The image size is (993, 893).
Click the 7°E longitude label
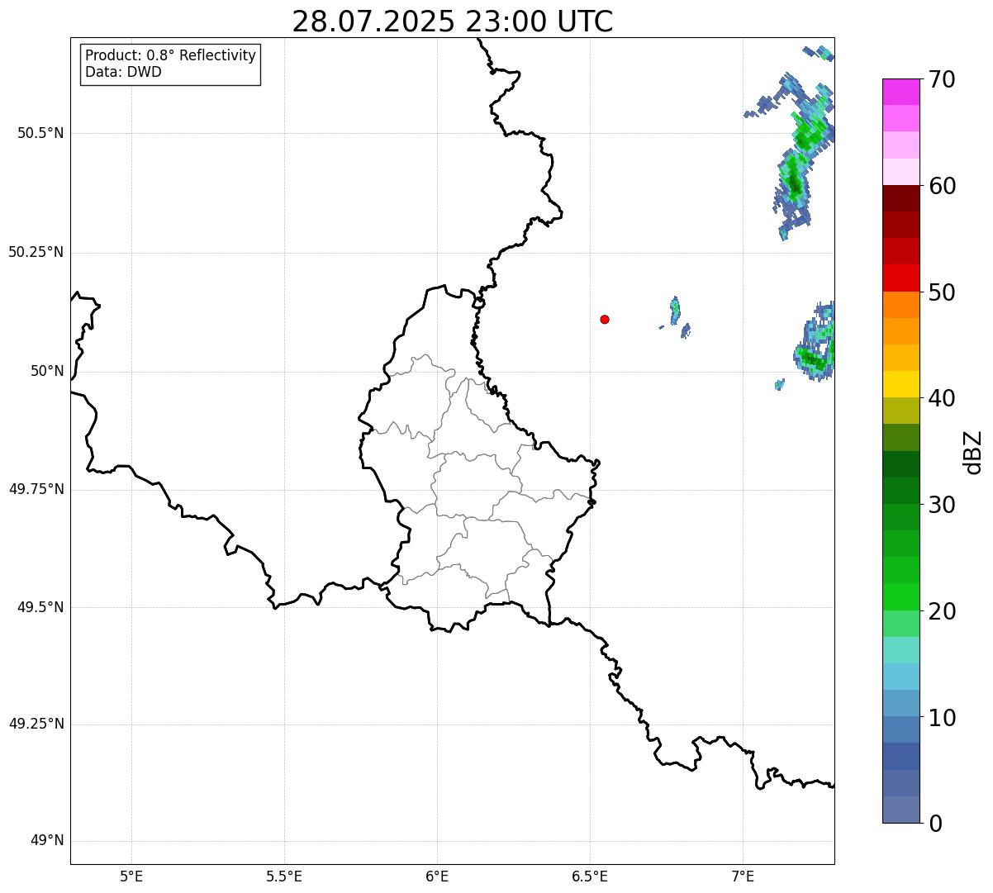coord(743,876)
